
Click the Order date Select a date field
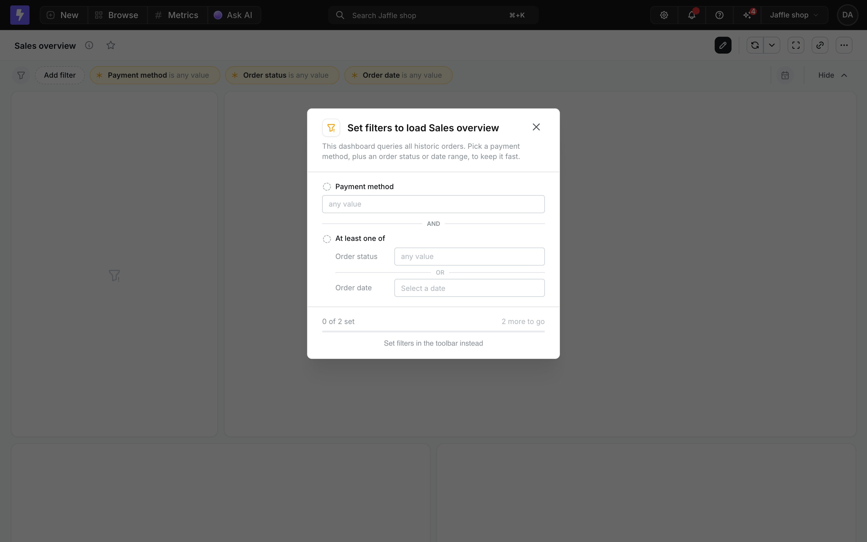[x=469, y=288]
